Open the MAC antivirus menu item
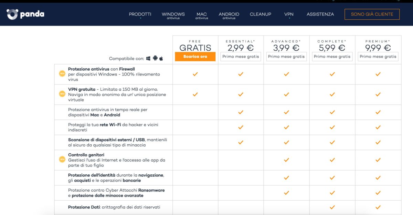Image resolution: width=413 pixels, height=215 pixels. coord(202,16)
